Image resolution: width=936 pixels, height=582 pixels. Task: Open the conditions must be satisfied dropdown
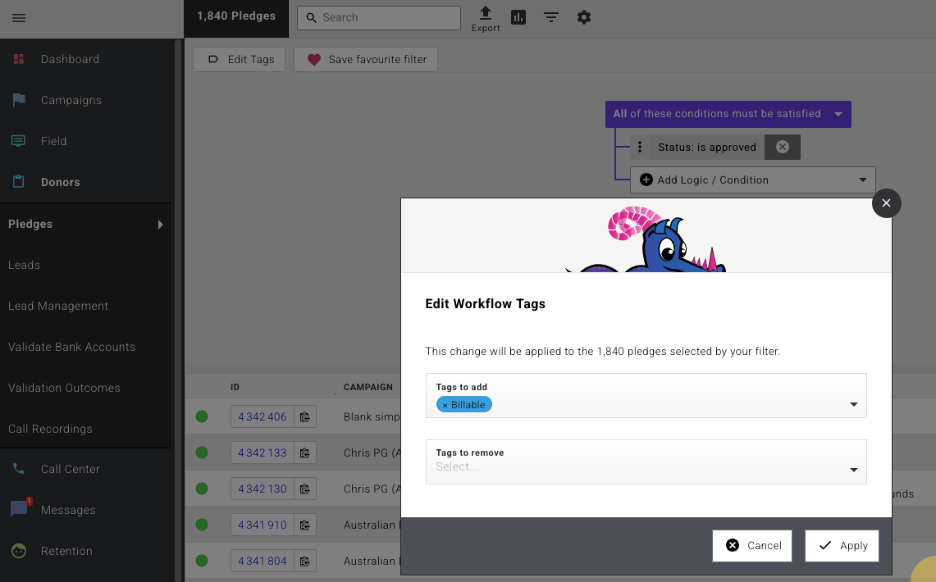point(838,114)
